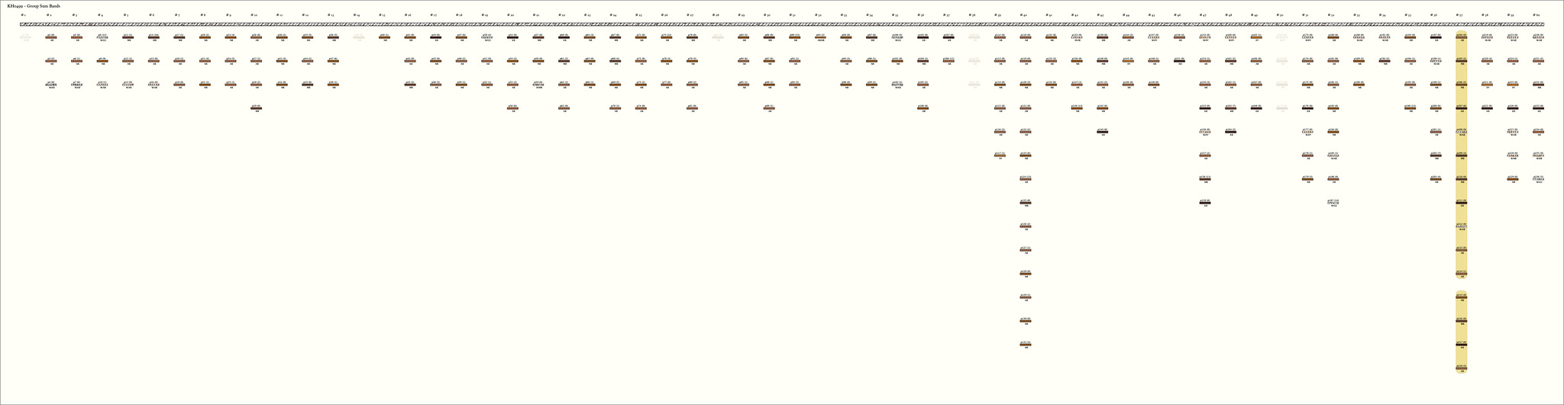Viewport: 1564px width, 405px height.
Task: Click the p29 cord marker in group 10
Action: point(256,108)
